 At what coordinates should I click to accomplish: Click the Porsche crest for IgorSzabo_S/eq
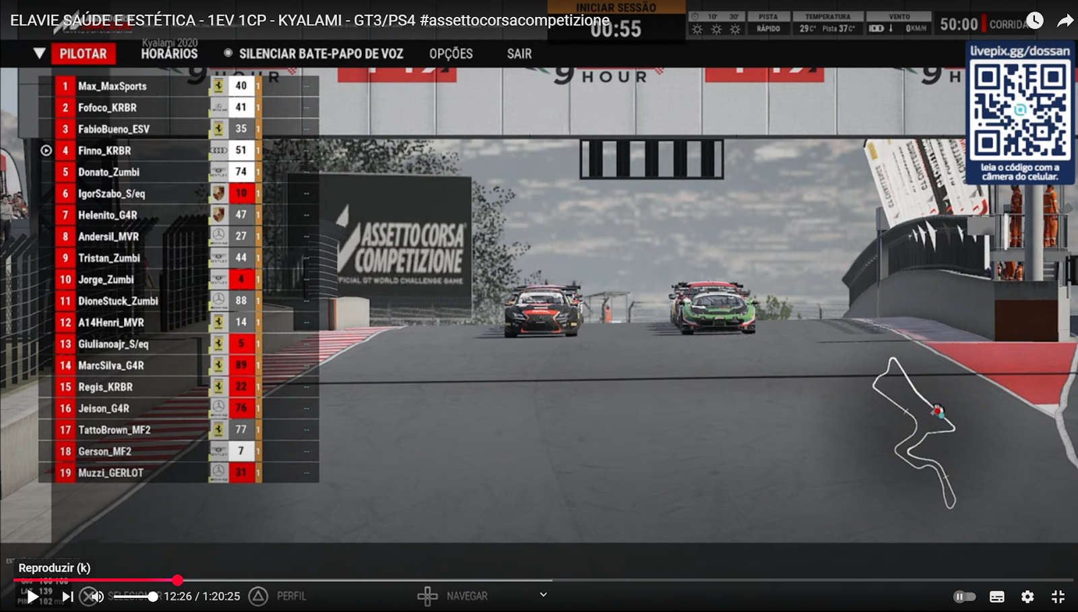tap(219, 193)
